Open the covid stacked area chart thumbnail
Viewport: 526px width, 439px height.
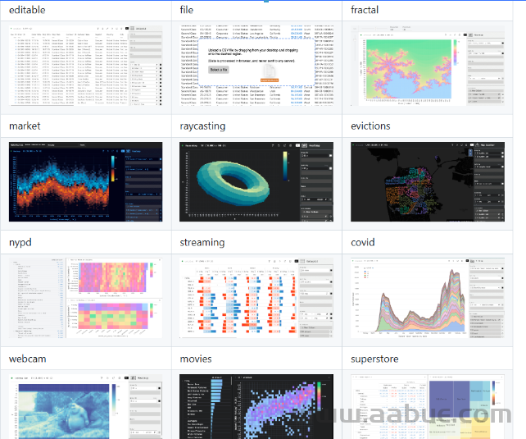coord(428,297)
